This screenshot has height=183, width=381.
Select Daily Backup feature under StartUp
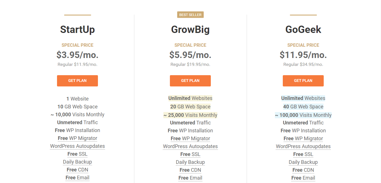77,162
